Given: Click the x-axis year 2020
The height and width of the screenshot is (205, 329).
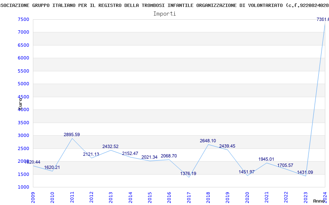Looking at the screenshot, I should (x=247, y=198).
